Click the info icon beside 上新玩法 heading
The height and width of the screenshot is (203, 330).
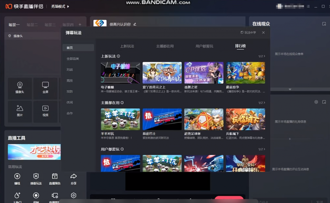pyautogui.click(x=119, y=56)
